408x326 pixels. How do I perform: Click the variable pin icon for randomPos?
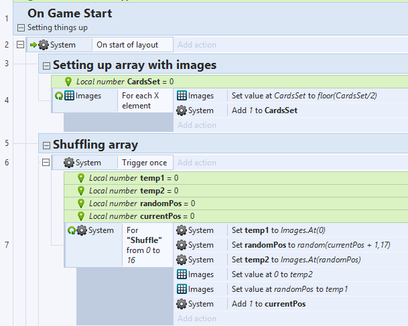[81, 203]
